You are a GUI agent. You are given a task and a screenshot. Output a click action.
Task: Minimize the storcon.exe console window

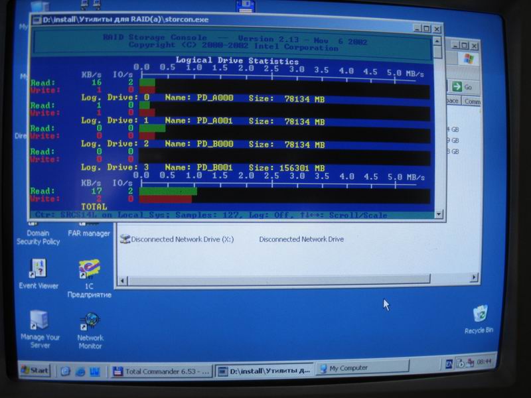click(x=417, y=29)
